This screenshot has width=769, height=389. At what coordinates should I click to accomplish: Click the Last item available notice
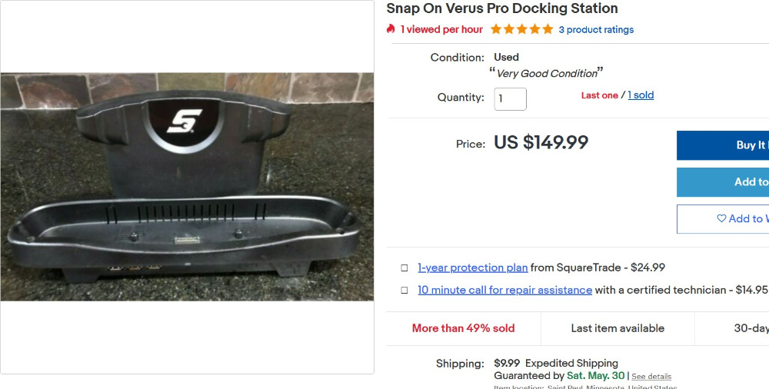pos(618,328)
